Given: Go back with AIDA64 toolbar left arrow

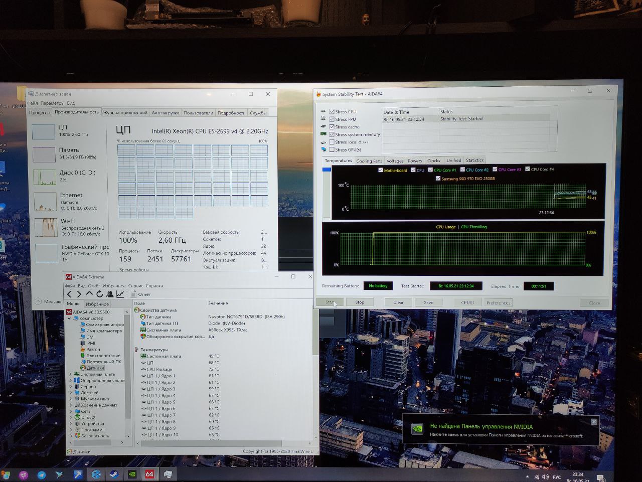Looking at the screenshot, I should tap(70, 294).
